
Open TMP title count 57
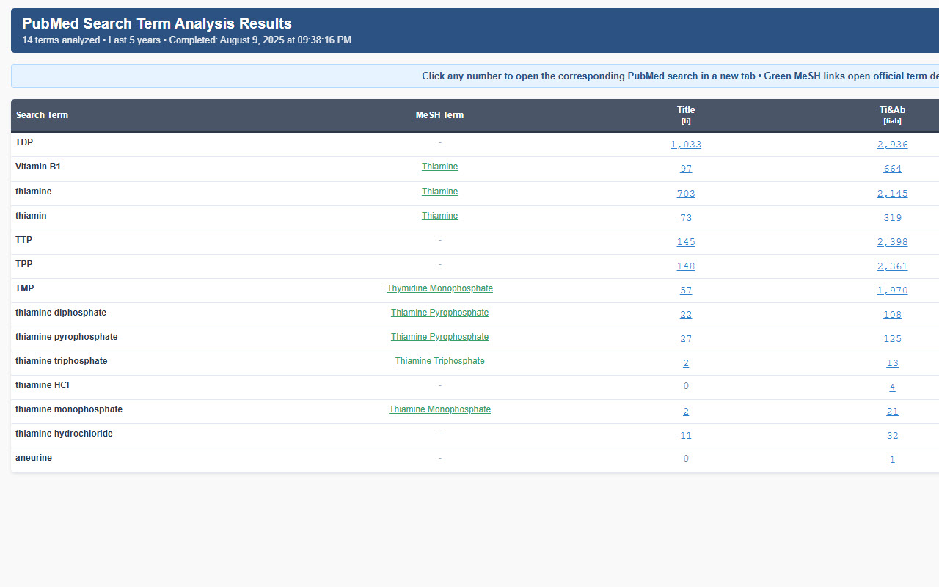point(686,291)
